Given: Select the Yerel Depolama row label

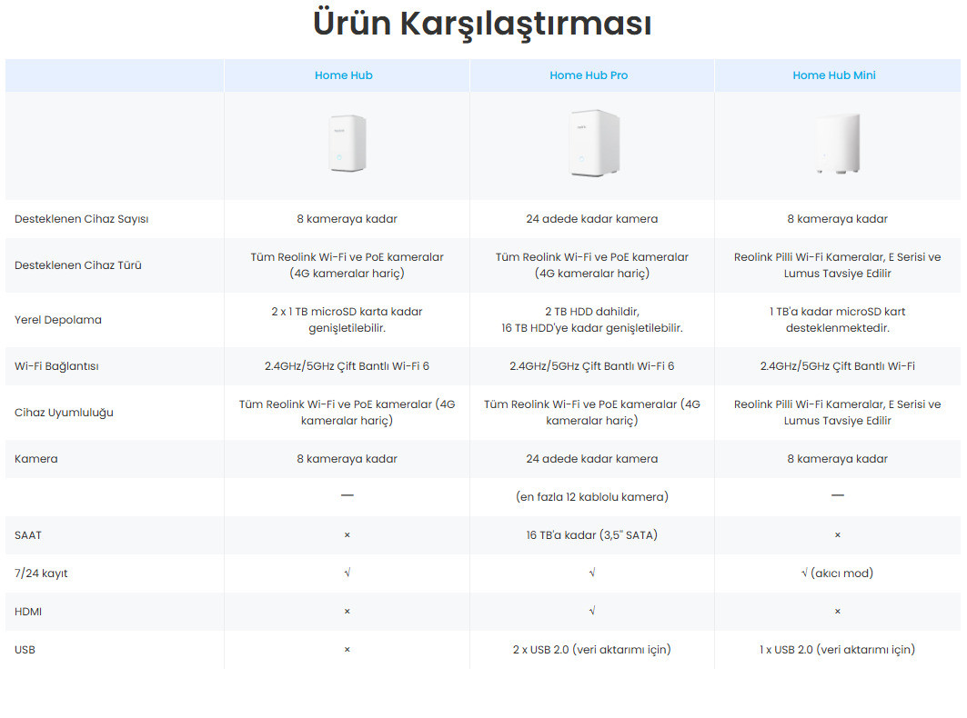Looking at the screenshot, I should pos(58,320).
